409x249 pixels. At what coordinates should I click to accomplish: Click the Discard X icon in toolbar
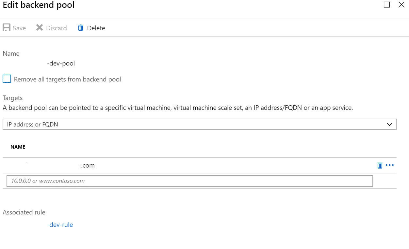[x=40, y=28]
